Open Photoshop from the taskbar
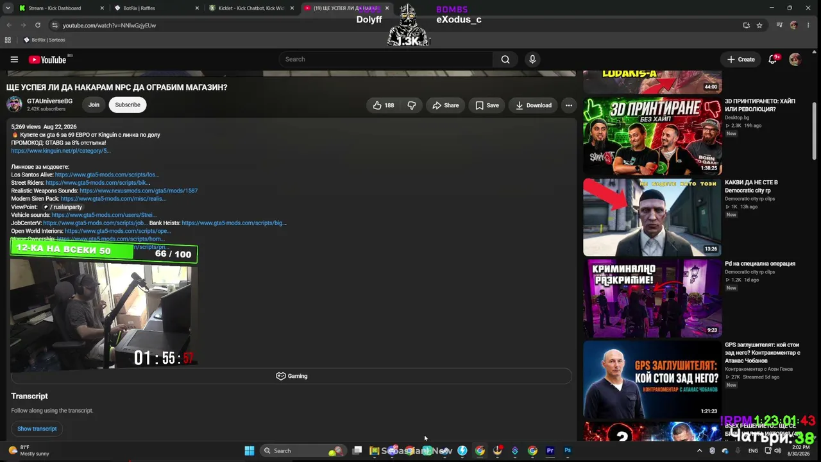The width and height of the screenshot is (821, 462). tap(568, 450)
